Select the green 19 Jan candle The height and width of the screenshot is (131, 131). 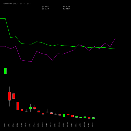[5, 71]
